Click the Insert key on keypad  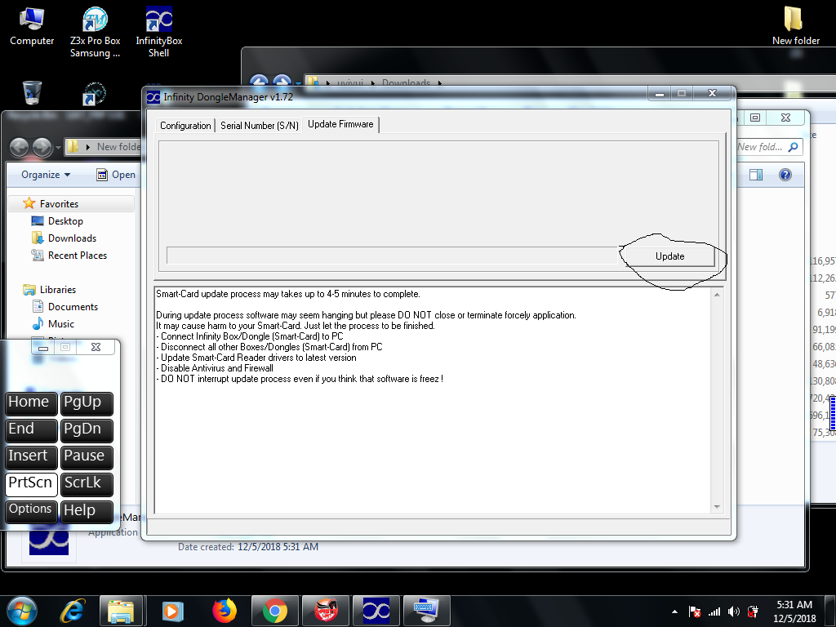[32, 457]
